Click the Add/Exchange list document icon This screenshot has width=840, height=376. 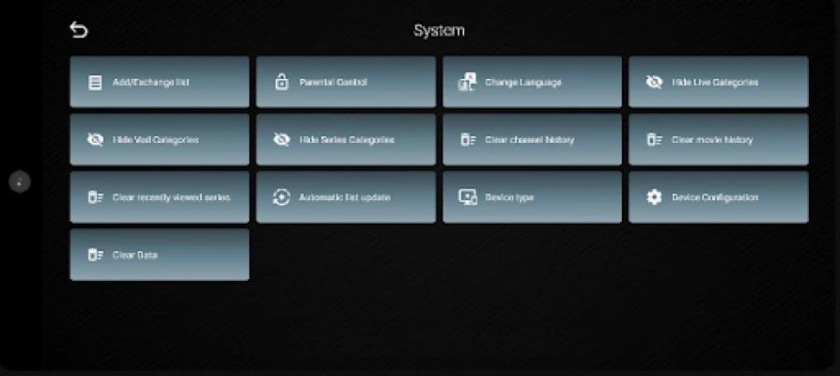95,83
